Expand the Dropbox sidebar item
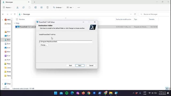Screen dimensions: 171x96 tap(2, 84)
